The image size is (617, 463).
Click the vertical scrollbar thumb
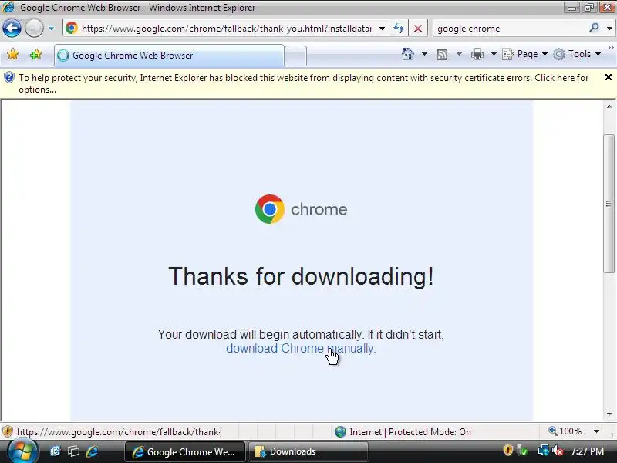pos(609,203)
